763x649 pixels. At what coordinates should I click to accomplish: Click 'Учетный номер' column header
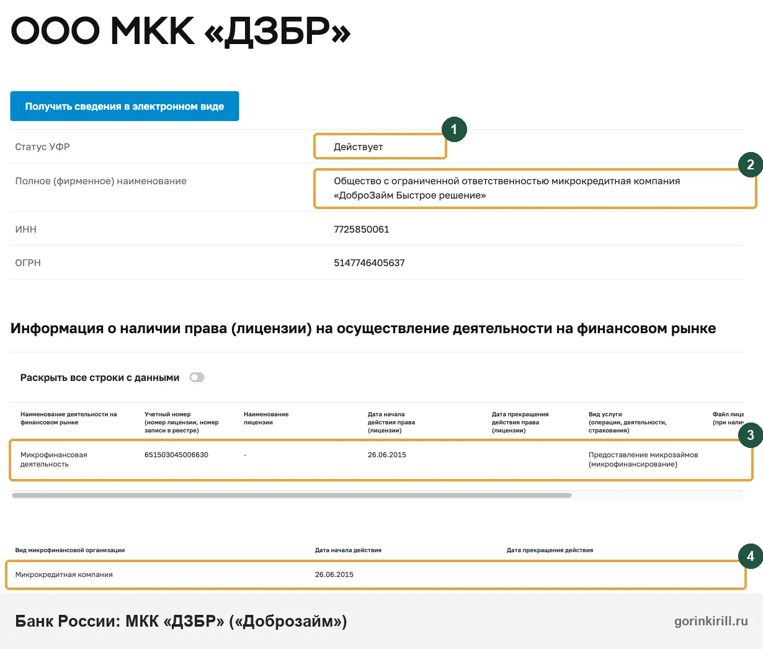click(x=182, y=422)
